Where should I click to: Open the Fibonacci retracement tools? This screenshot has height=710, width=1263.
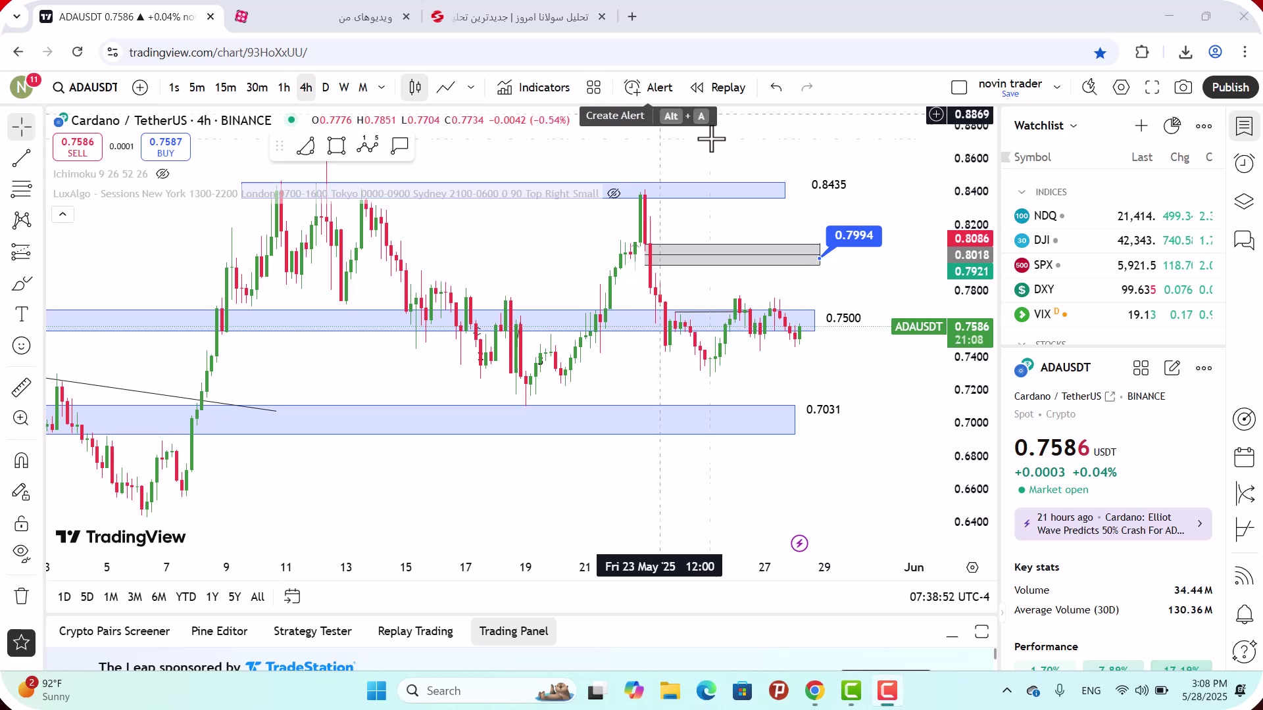tap(21, 189)
